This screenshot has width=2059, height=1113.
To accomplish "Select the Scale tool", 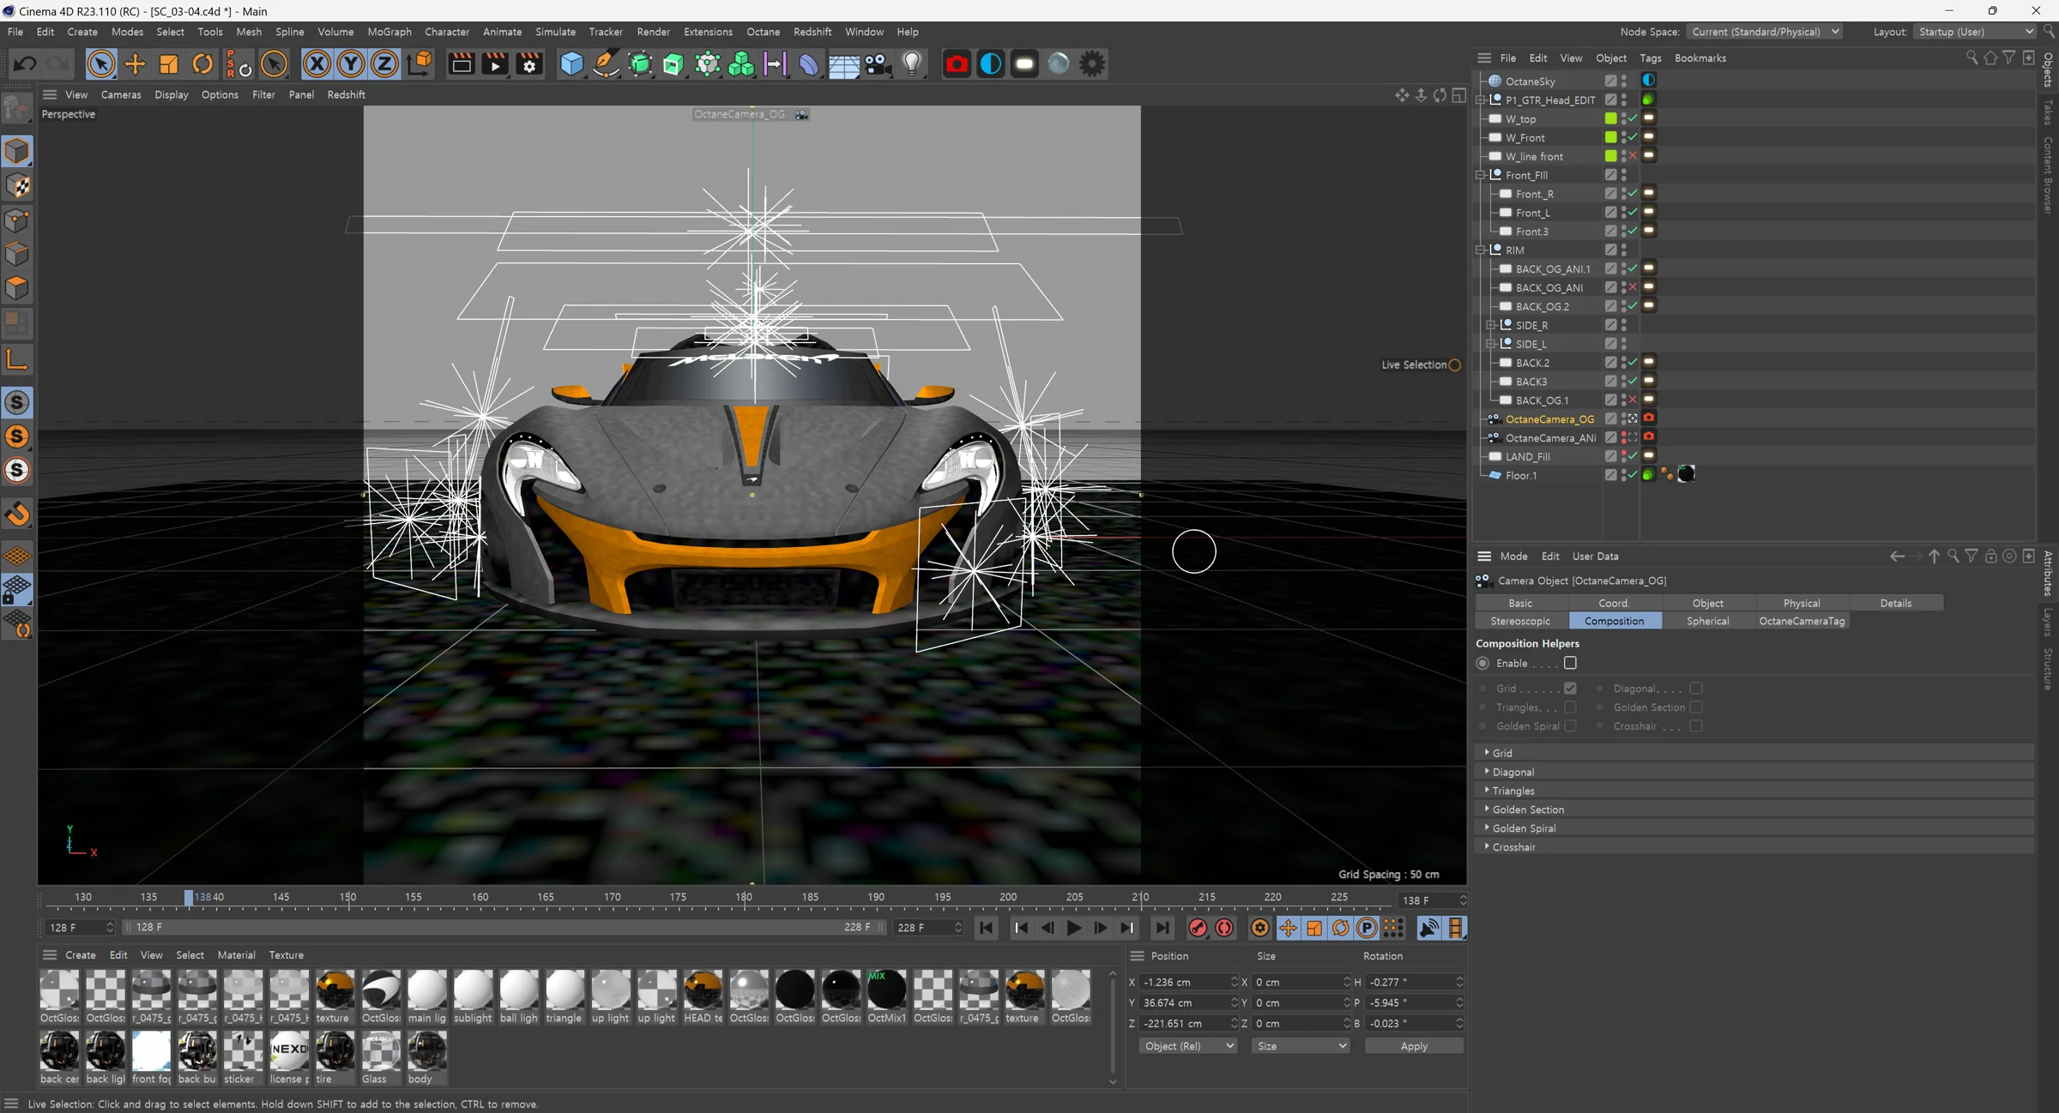I will 169,64.
